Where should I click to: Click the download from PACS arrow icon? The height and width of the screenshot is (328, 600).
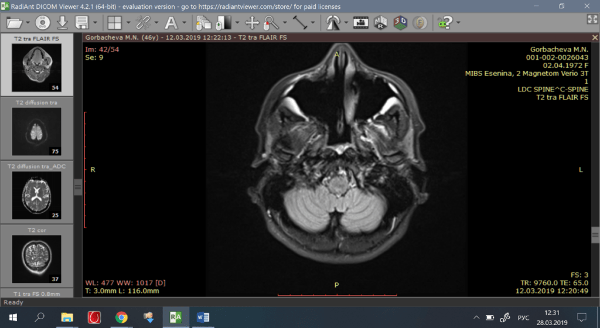pos(62,23)
